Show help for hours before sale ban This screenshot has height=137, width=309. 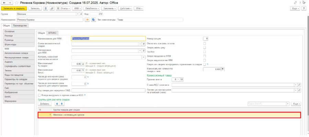point(88,77)
